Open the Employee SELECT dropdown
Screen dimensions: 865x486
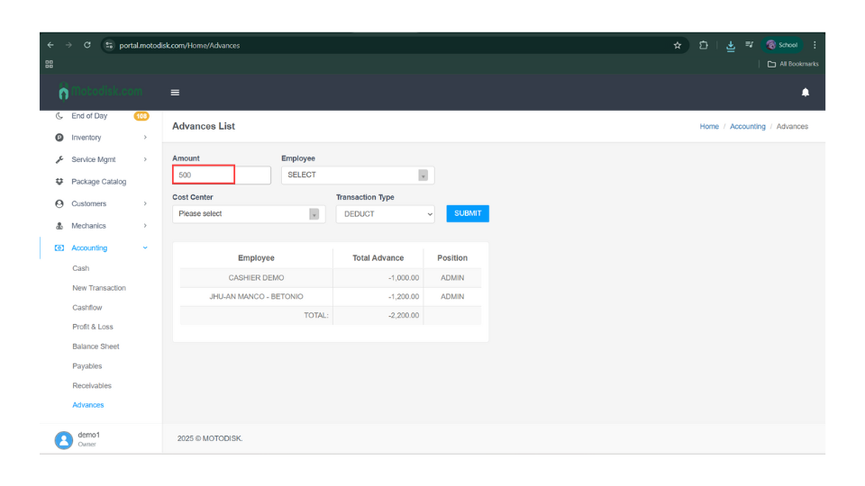(358, 175)
